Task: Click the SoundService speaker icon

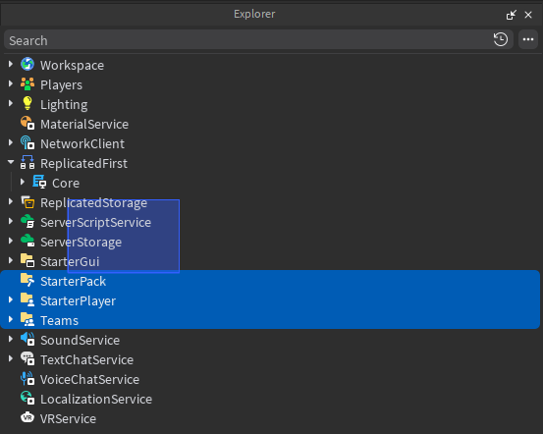Action: [x=27, y=340]
